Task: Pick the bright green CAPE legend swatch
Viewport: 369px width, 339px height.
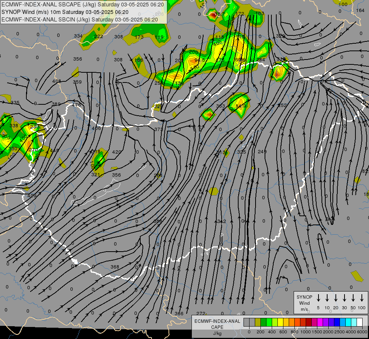Action: click(x=269, y=322)
